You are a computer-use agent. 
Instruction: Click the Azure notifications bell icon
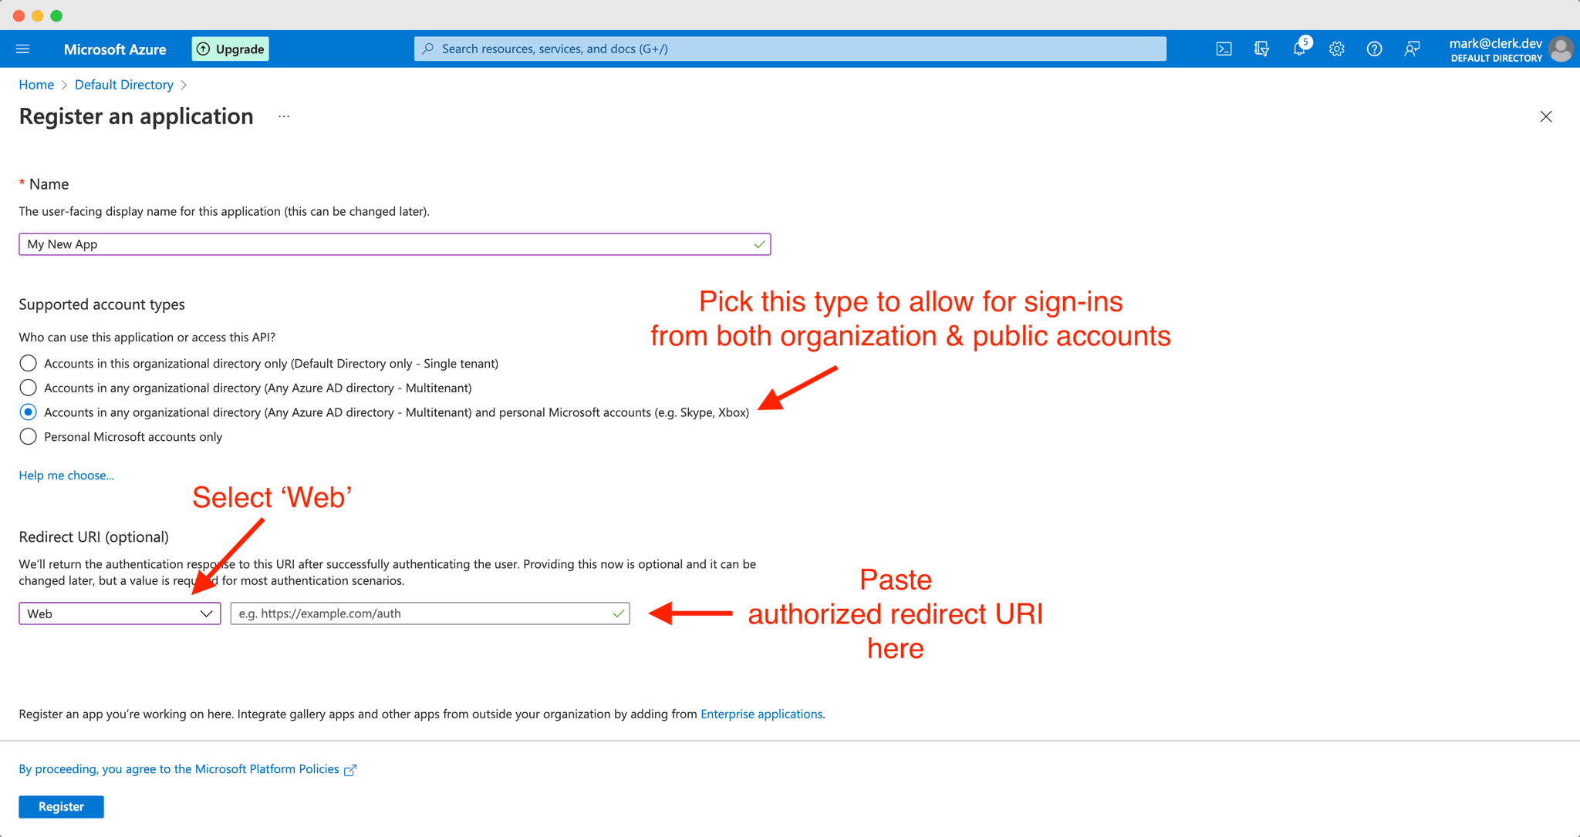coord(1299,48)
